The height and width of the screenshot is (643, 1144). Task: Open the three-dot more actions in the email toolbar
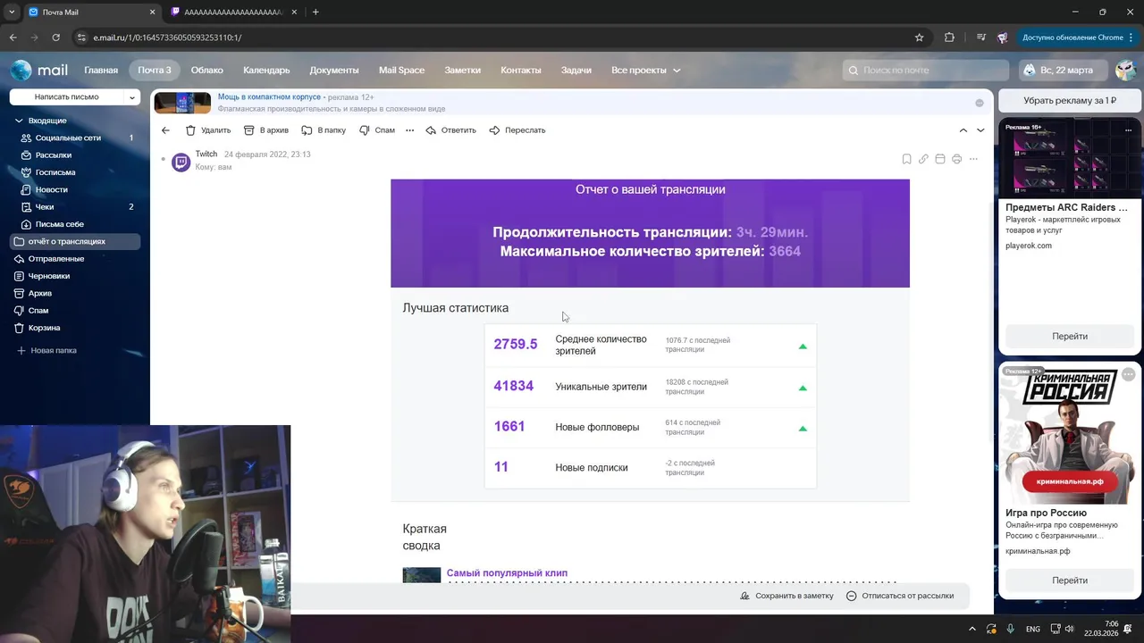(410, 130)
